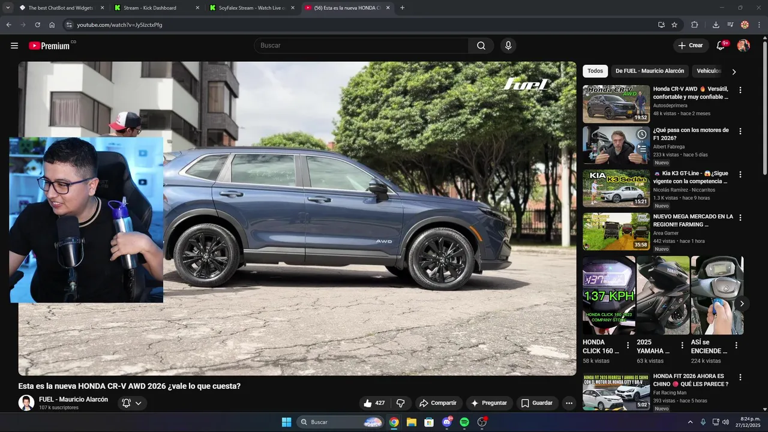Open the Chrome three-dot menu

(x=759, y=25)
